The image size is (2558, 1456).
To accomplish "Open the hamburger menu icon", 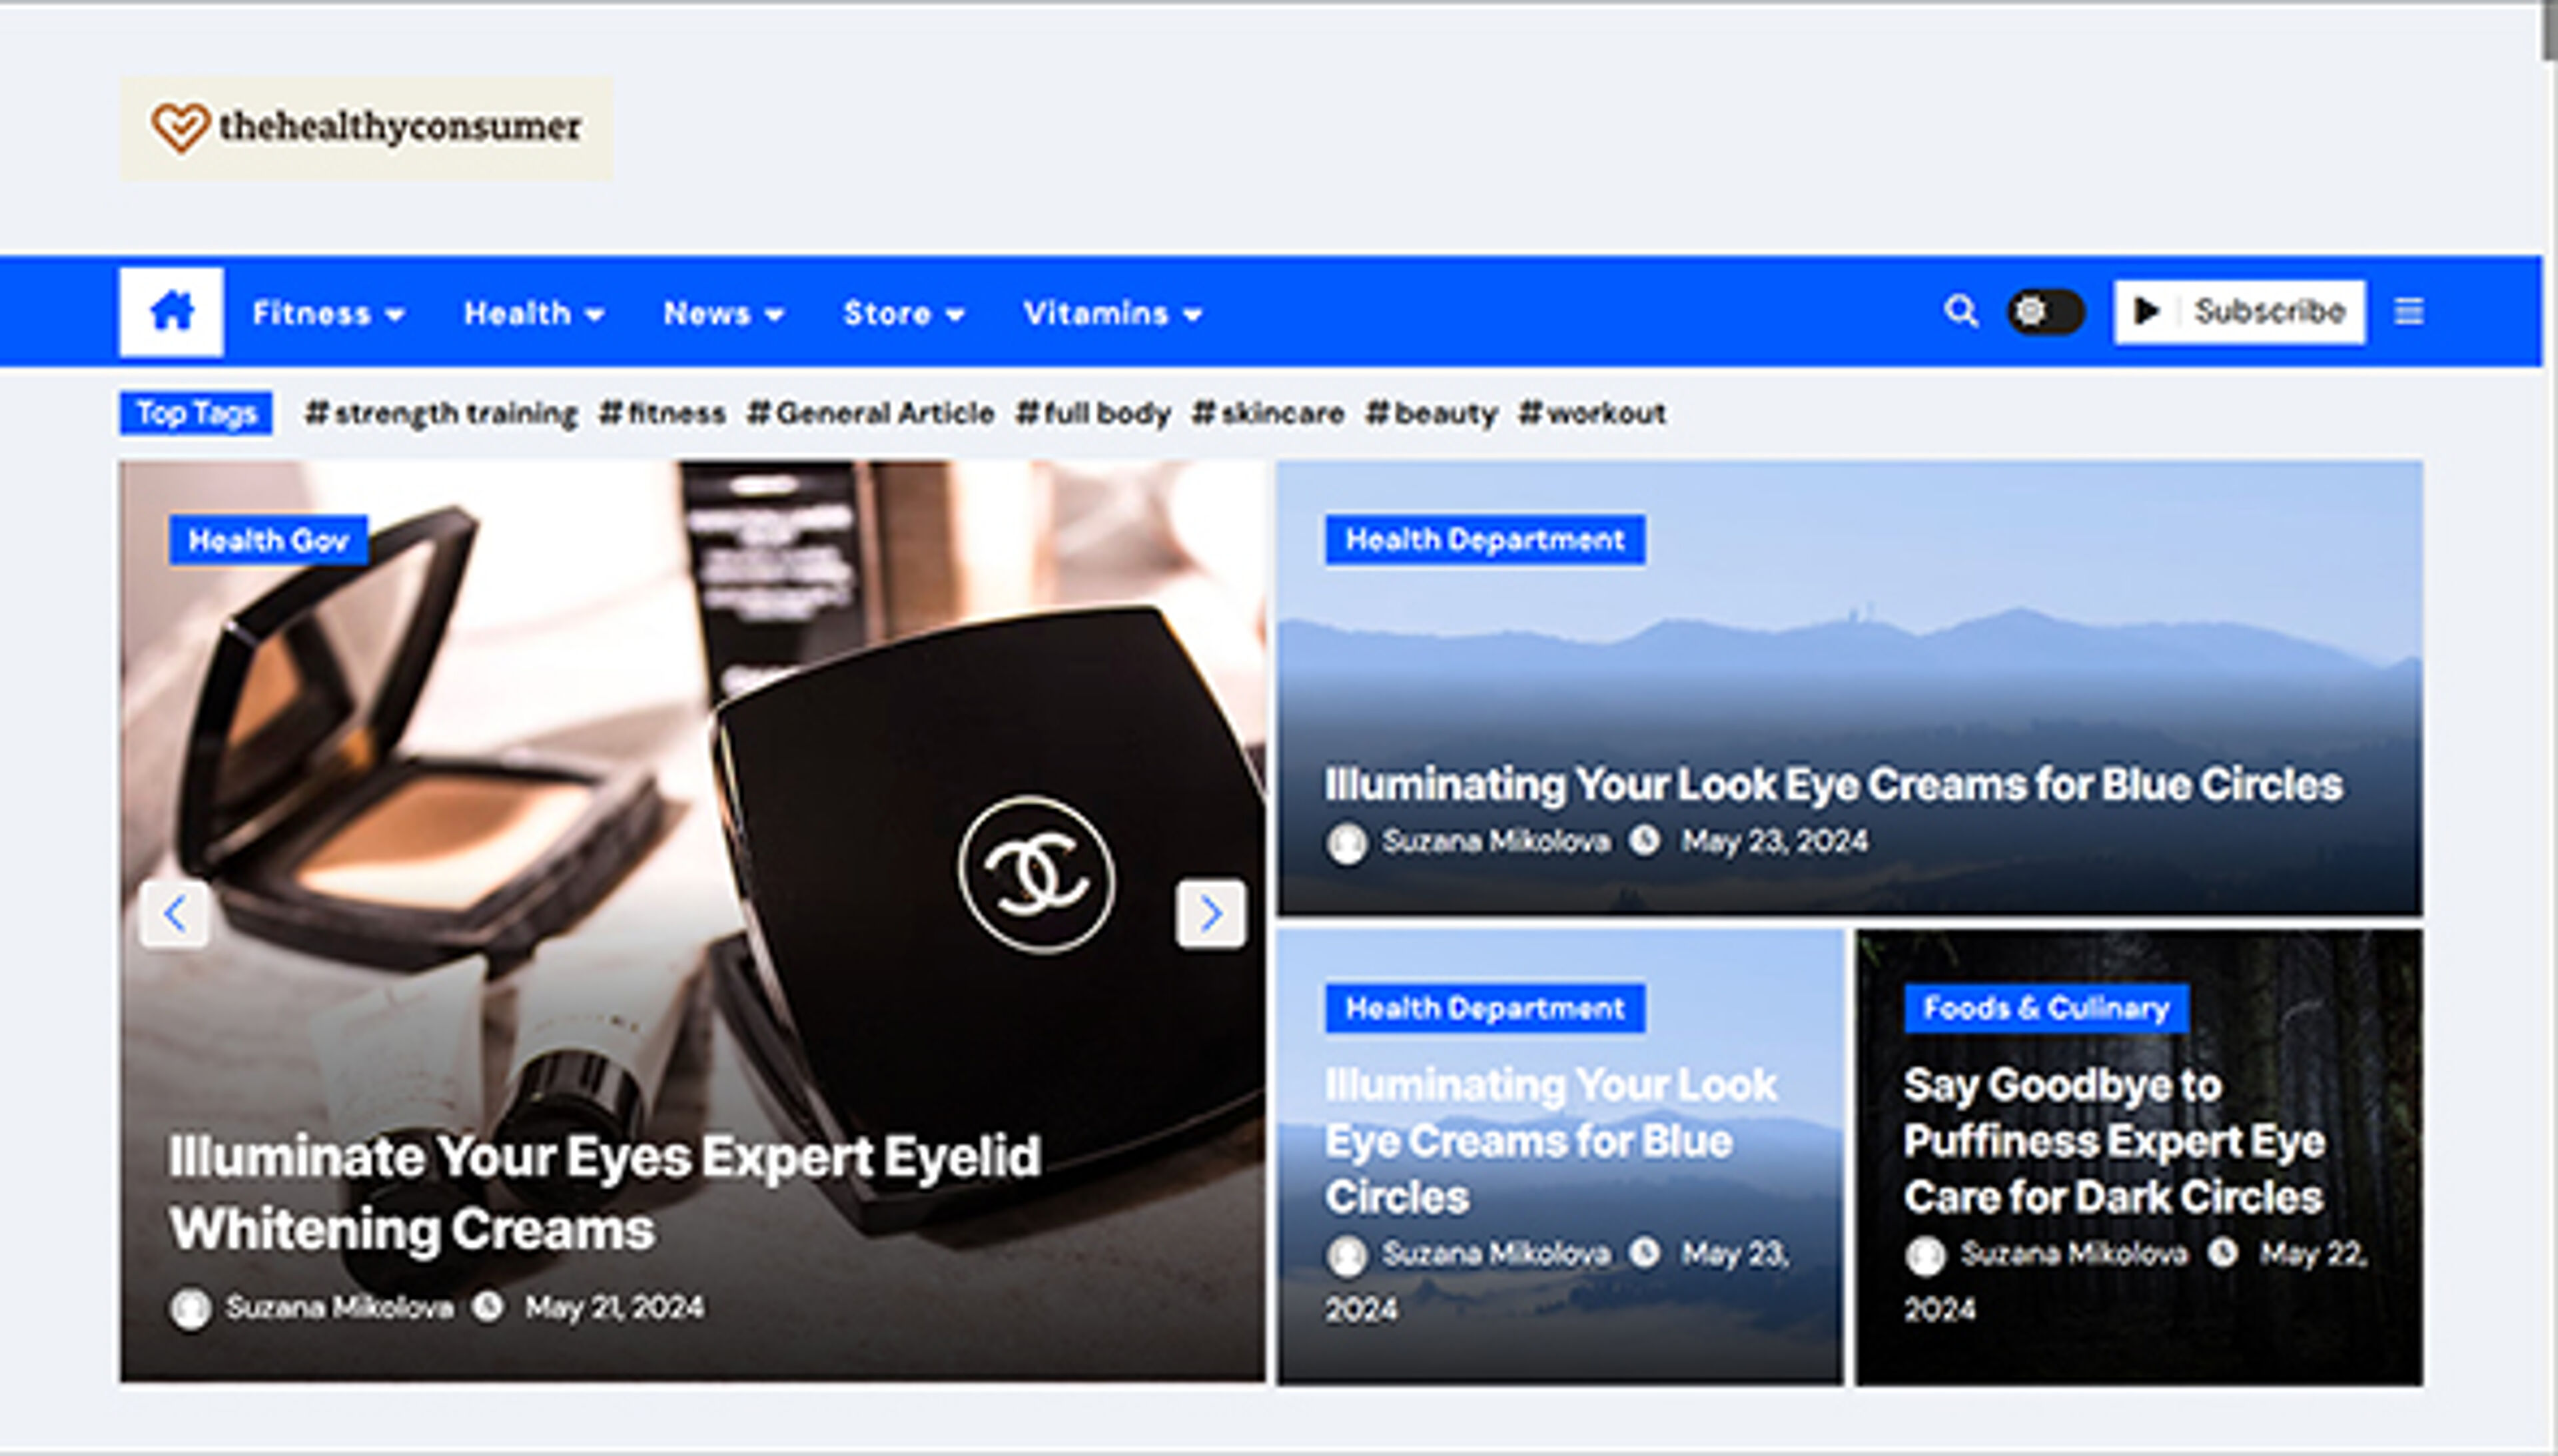I will point(2408,312).
